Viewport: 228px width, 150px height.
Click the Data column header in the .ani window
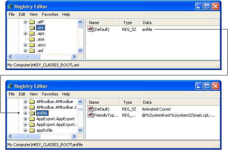click(x=147, y=23)
